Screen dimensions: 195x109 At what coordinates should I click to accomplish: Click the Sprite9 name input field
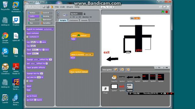76,14
